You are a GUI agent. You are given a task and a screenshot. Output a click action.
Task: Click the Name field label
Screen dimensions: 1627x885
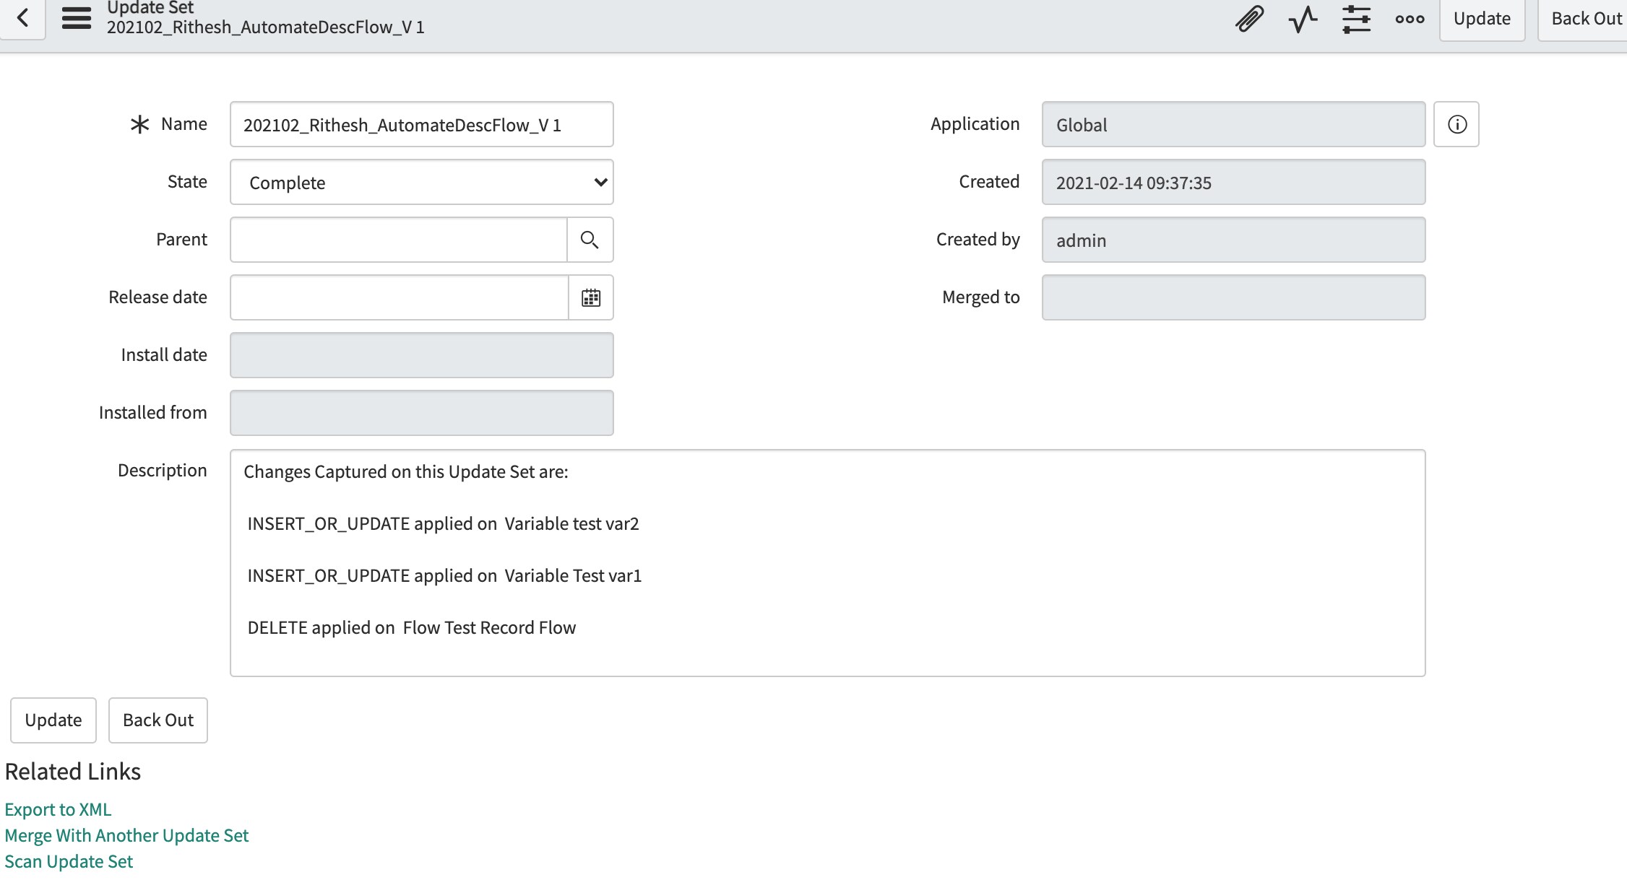(184, 124)
